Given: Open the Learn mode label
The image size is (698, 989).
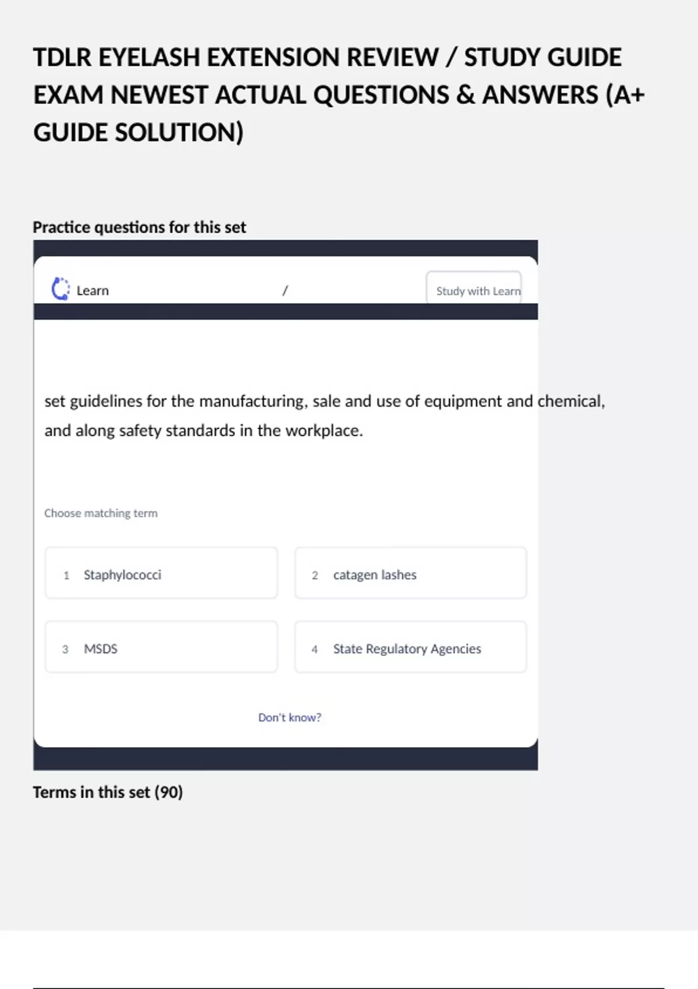Looking at the screenshot, I should (92, 290).
